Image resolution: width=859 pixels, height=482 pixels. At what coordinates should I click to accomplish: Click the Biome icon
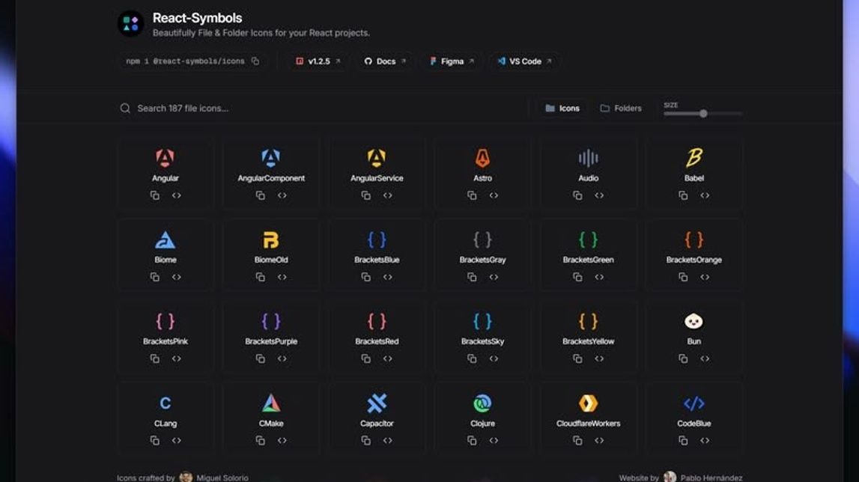(x=165, y=240)
